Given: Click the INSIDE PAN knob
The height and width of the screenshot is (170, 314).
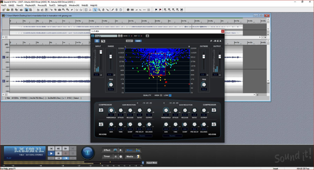Looking at the screenshot, I should [x=111, y=85].
